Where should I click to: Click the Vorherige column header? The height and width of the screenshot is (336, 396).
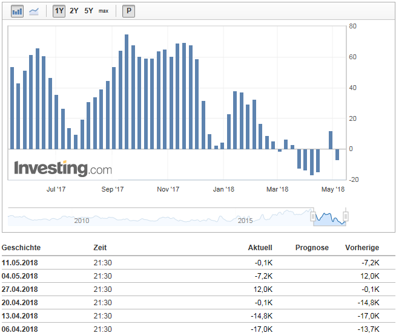[362, 248]
